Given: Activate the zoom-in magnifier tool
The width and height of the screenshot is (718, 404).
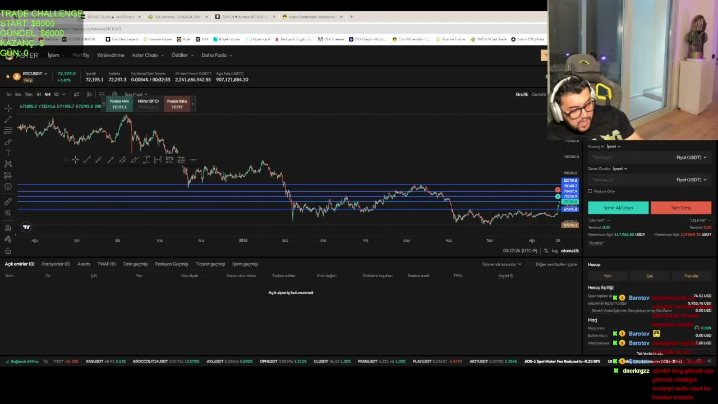Looking at the screenshot, I should coord(8,213).
